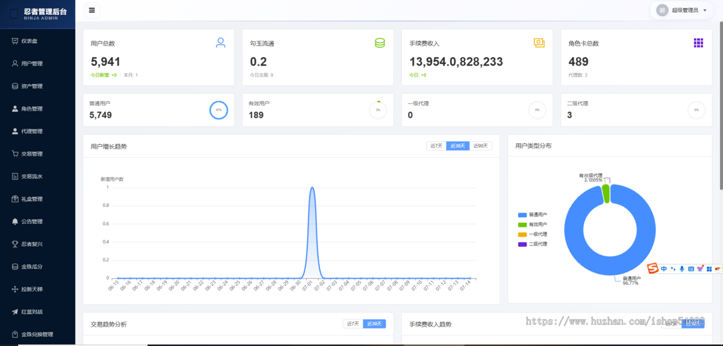
Task: Open 代理管理 in the sidebar
Action: pyautogui.click(x=37, y=131)
